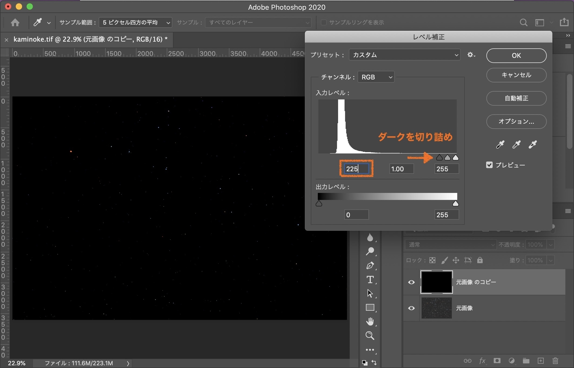Open the サンプル範囲 dropdown
574x368 pixels.
coord(135,22)
